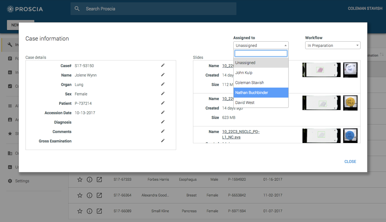The width and height of the screenshot is (386, 222).
Task: Click pencil icon next to Diagnosis
Action: click(x=163, y=122)
